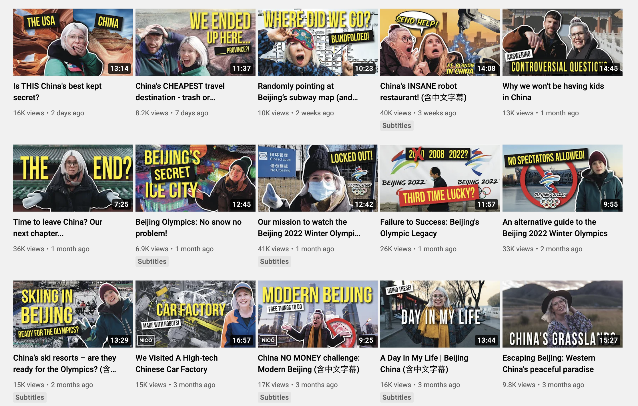Open 'China NO MONEY challenge' video title

[308, 363]
